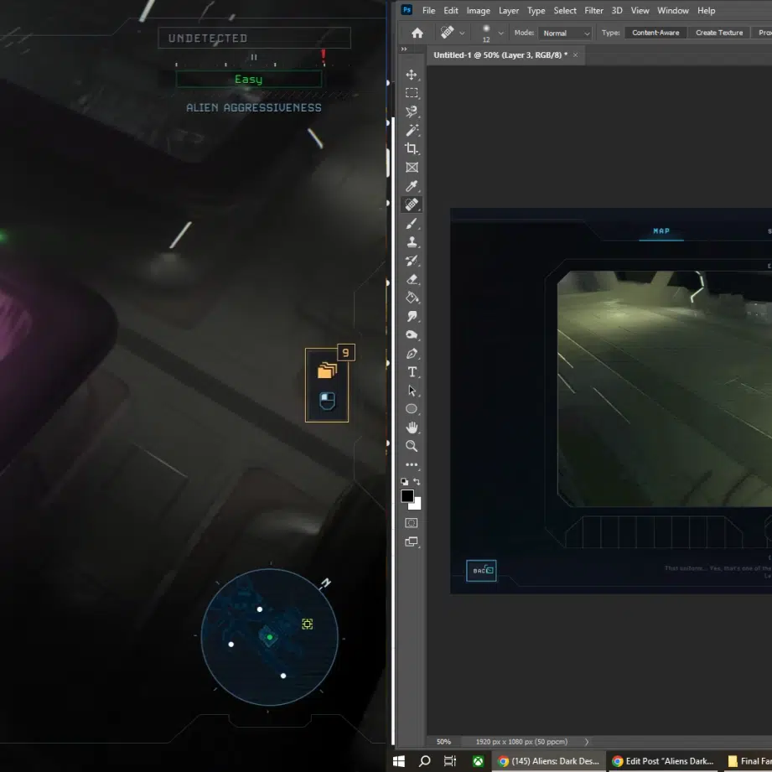Viewport: 772px width, 772px height.
Task: Click the Easy aggressiveness bar in game
Action: pos(249,80)
